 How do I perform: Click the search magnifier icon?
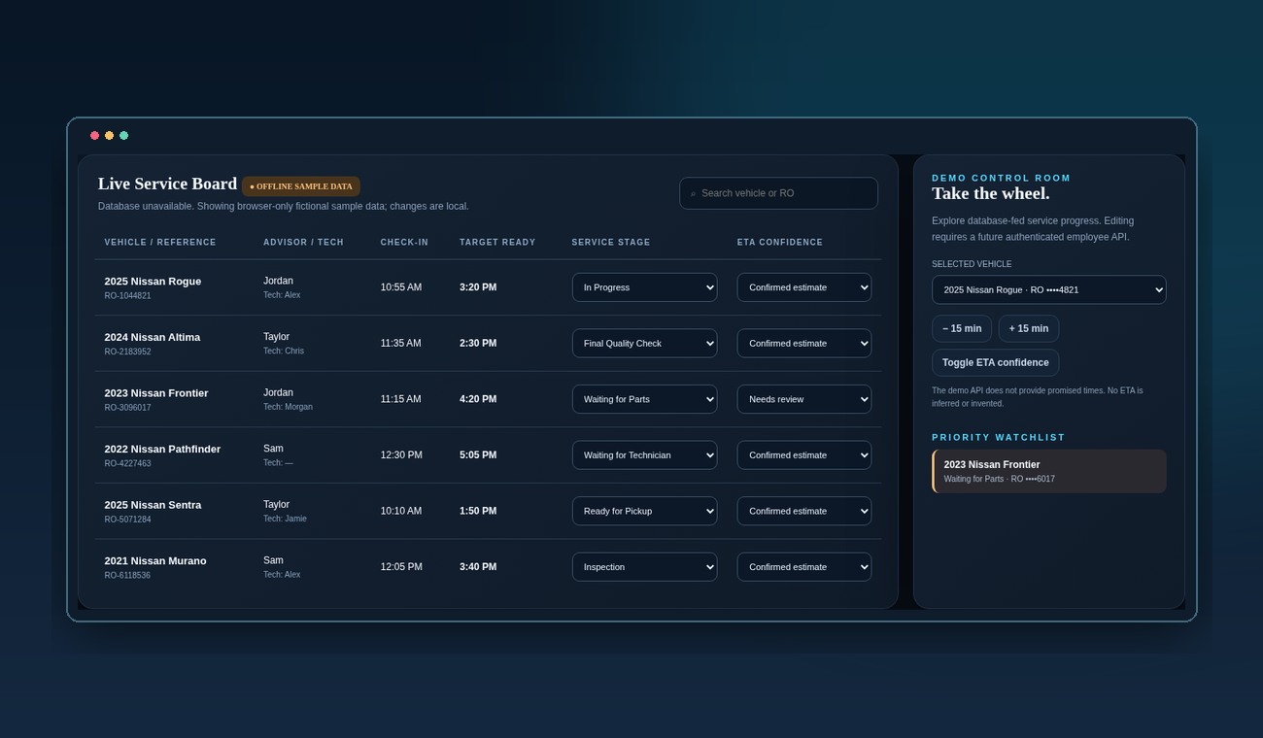coord(693,194)
